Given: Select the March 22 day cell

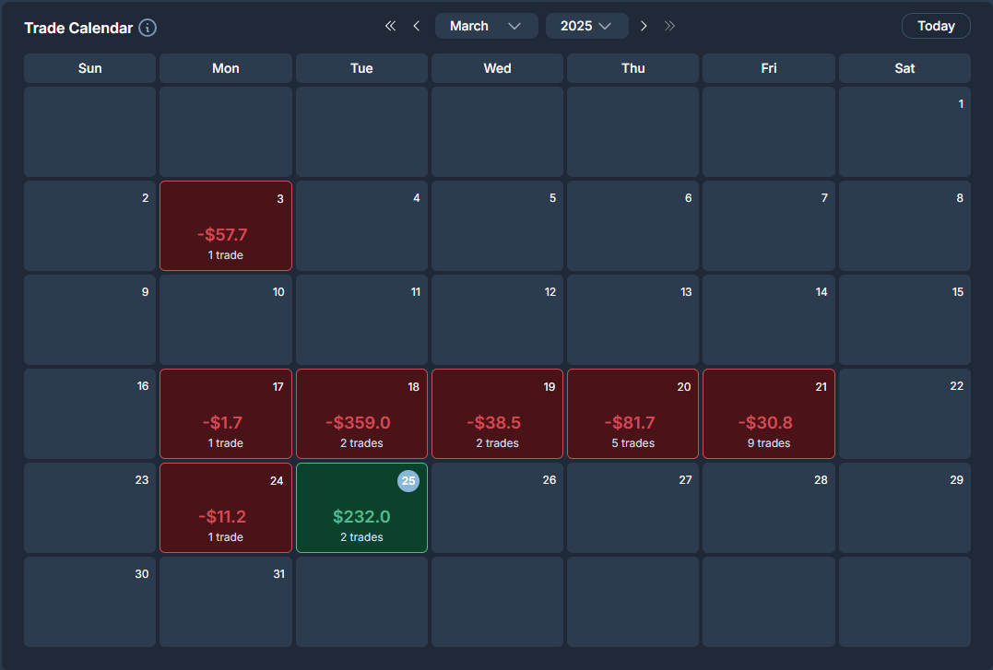Looking at the screenshot, I should pos(904,414).
